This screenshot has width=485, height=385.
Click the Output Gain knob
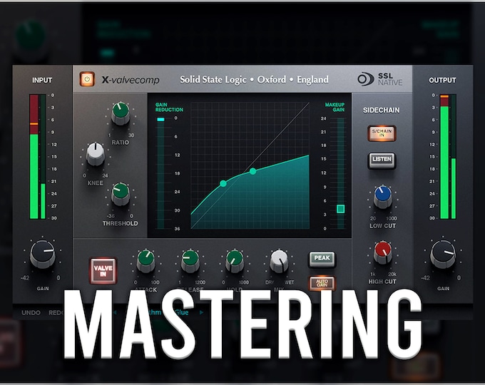pos(443,255)
